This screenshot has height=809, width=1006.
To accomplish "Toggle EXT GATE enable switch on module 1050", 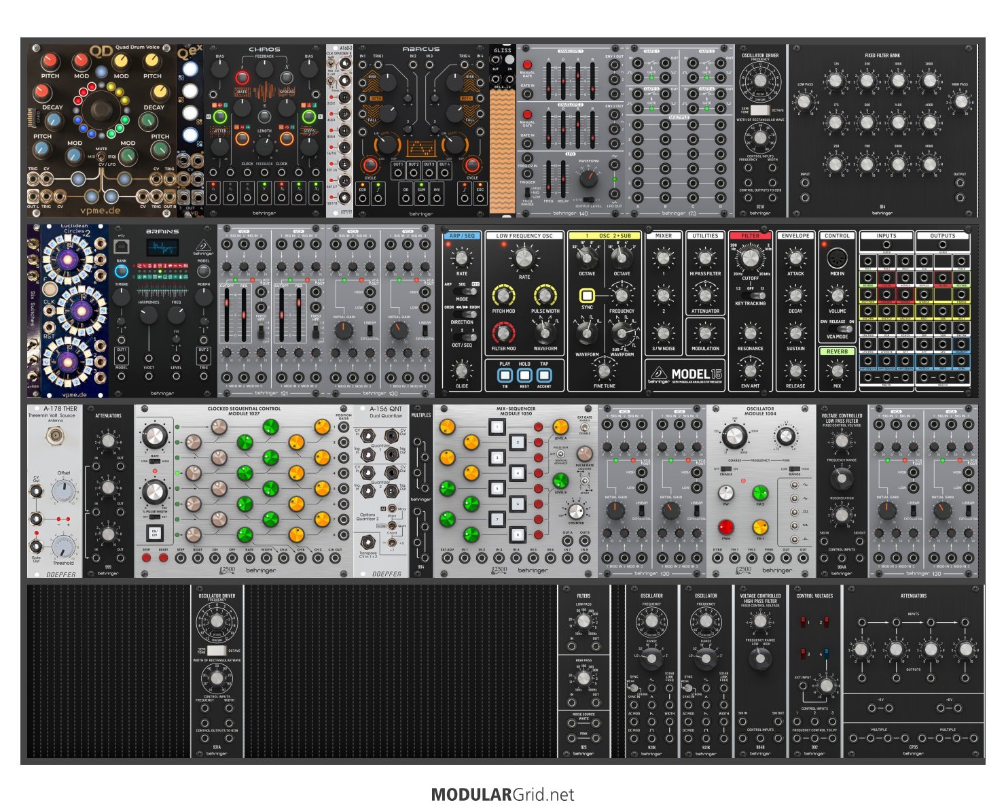I will pyautogui.click(x=584, y=427).
